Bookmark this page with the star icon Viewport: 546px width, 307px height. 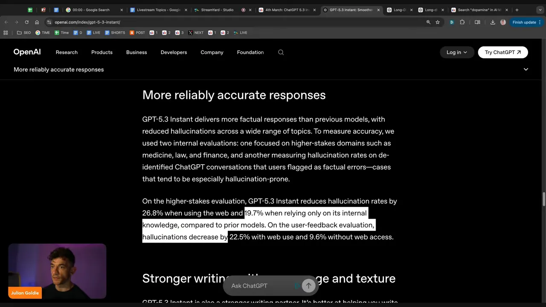[x=438, y=22]
